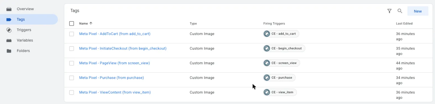435x104 pixels.
Task: Click trigger icon on CE - add_to_cart chip
Action: point(267,34)
